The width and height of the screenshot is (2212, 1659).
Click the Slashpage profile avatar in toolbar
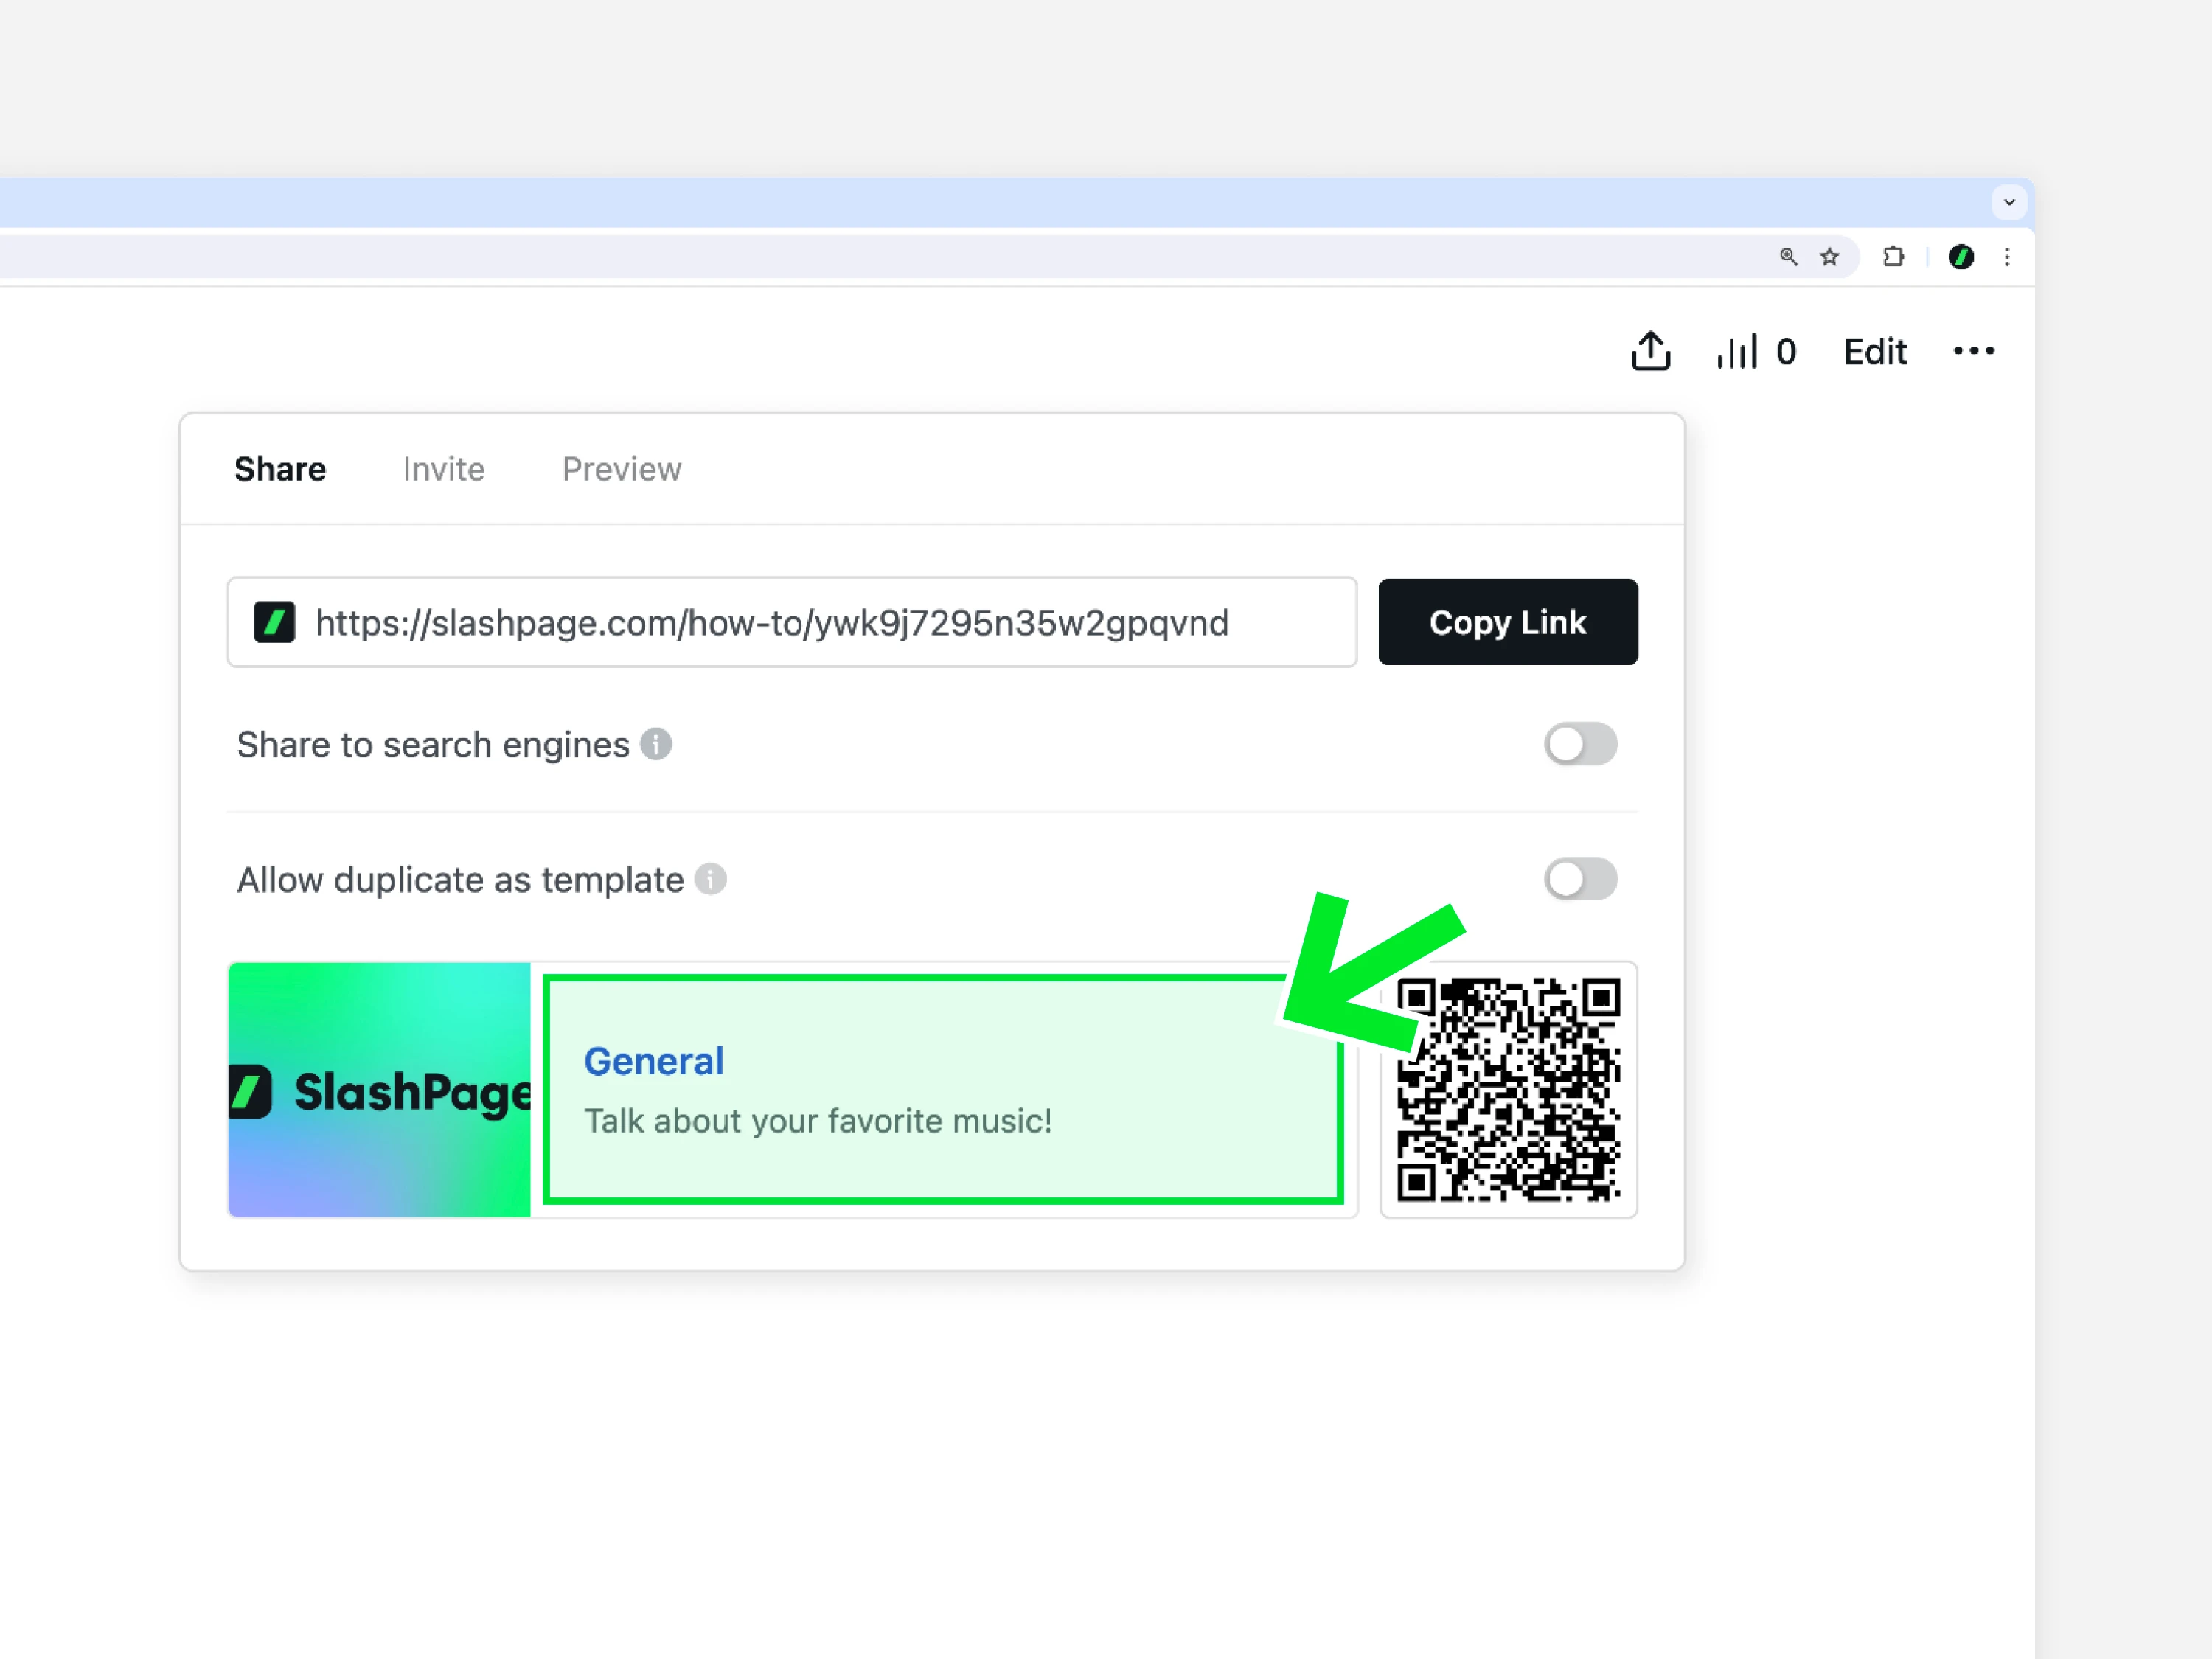(x=1961, y=257)
